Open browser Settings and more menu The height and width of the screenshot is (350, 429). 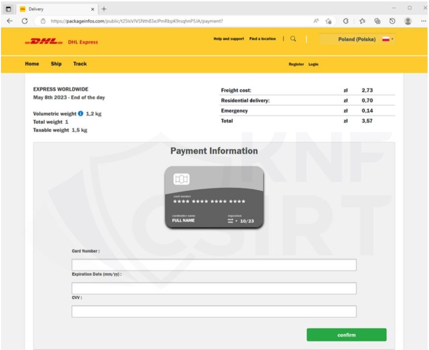pyautogui.click(x=423, y=21)
